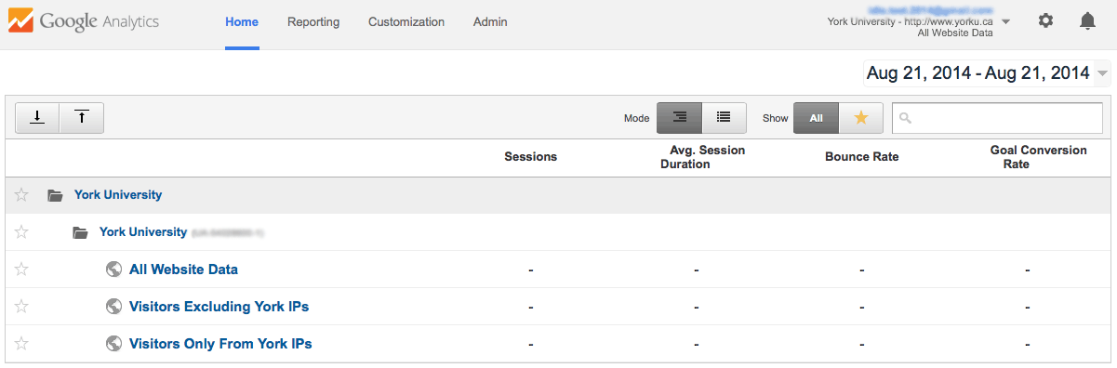Viewport: 1117px width, 368px height.
Task: Open the Admin tab
Action: [x=490, y=21]
